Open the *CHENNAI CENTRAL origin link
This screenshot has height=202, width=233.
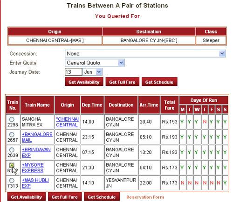(67, 122)
